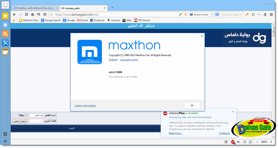
Task: Zoom out with the minus button
Action: [x=257, y=142]
